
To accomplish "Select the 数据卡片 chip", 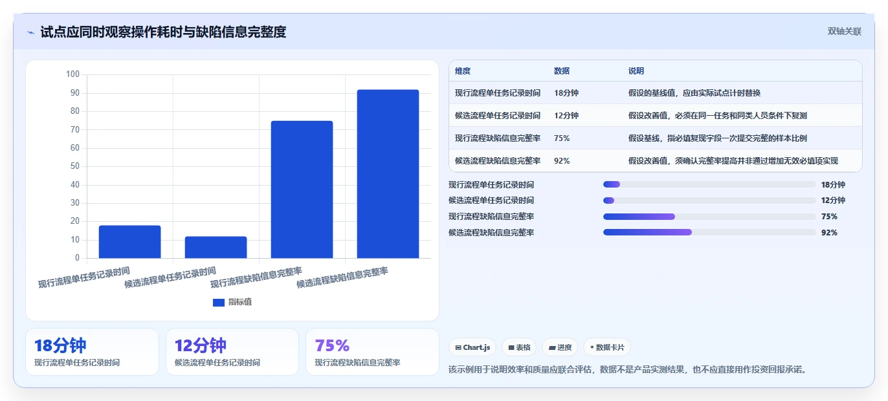I will click(x=607, y=347).
